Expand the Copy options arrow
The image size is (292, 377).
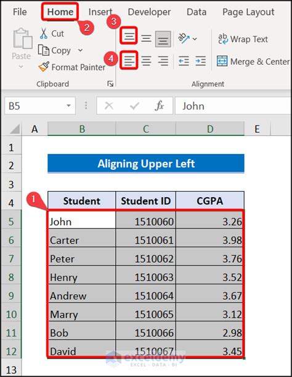pos(80,50)
